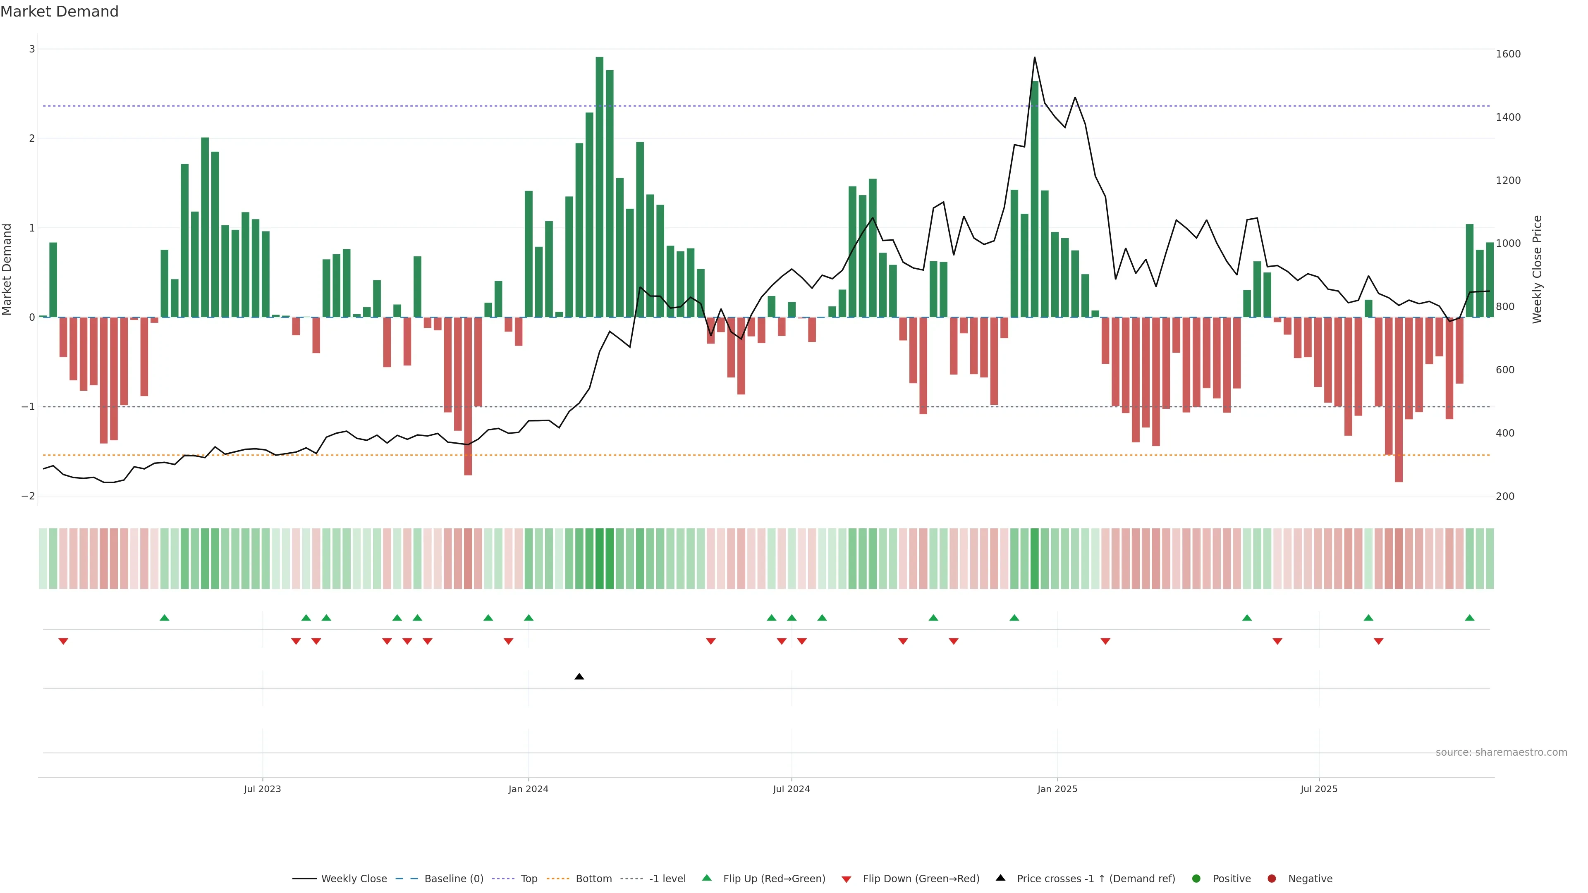Viewport: 1588px width, 893px height.
Task: Click the black Price crosses -1 legend triangle
Action: coord(1000,878)
